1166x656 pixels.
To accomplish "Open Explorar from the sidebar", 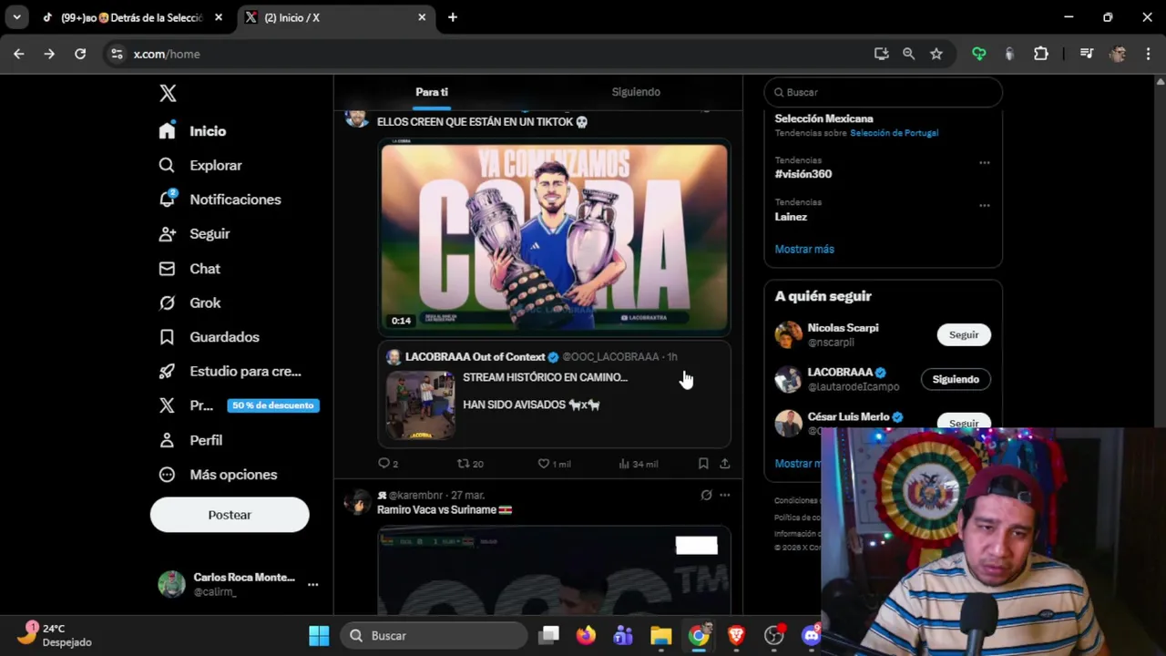I will 200,165.
